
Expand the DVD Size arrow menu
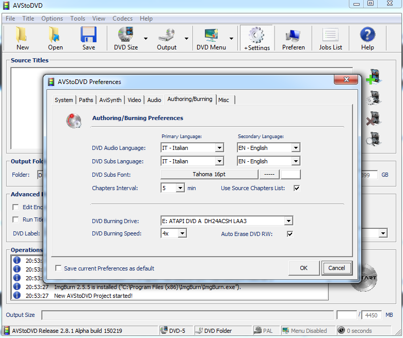146,39
